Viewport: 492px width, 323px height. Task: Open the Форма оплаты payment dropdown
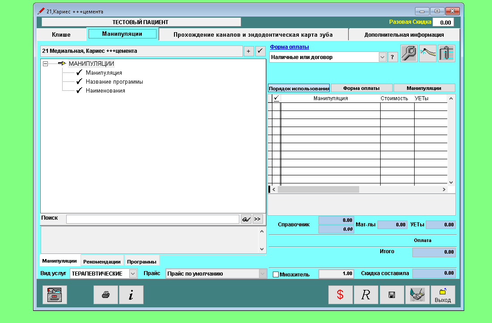pos(382,57)
